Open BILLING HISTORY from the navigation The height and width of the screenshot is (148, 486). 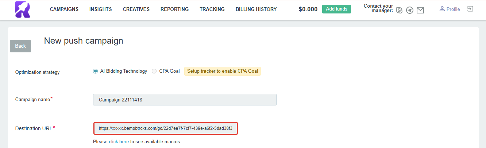[x=256, y=9]
